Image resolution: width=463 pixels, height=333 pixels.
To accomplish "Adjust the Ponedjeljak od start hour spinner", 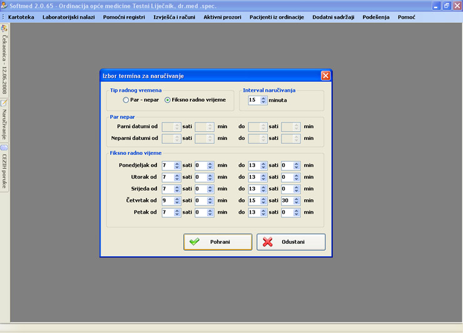I will tap(177, 166).
